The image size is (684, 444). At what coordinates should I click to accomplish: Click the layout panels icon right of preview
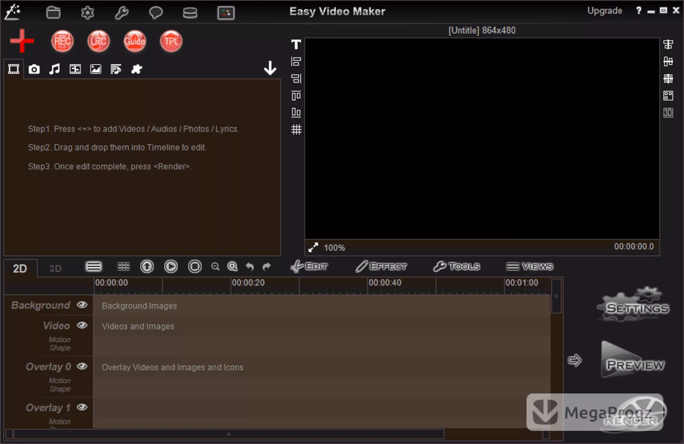tap(668, 96)
